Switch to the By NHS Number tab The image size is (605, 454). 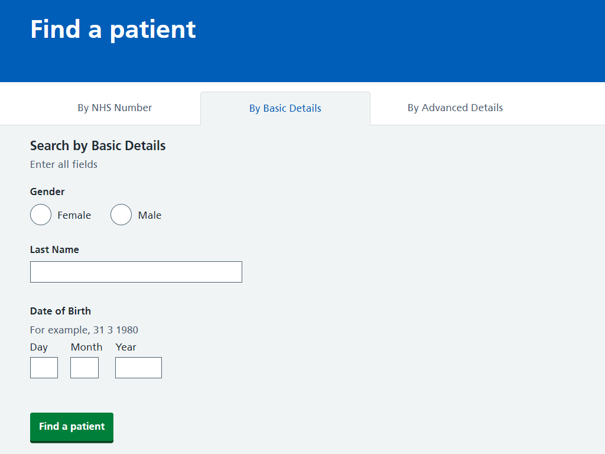pyautogui.click(x=115, y=108)
